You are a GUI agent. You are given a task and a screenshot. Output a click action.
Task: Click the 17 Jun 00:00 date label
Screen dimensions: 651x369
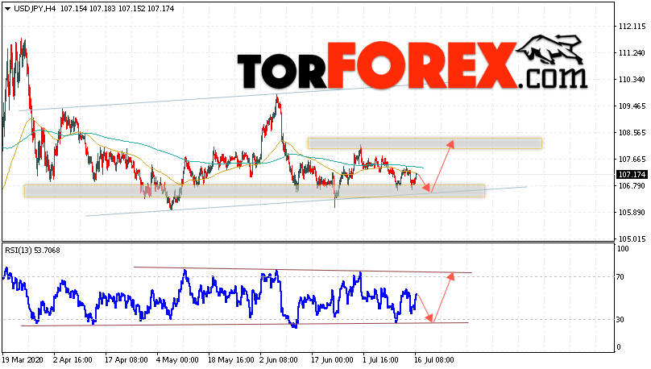point(332,360)
